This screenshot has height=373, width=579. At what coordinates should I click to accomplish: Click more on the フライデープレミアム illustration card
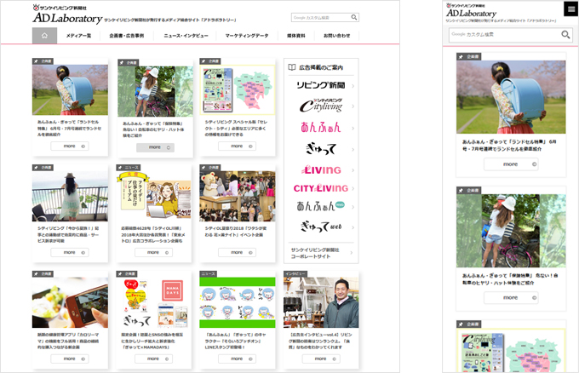coord(153,253)
